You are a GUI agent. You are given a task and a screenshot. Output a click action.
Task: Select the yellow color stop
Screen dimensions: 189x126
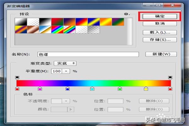tap(146, 89)
